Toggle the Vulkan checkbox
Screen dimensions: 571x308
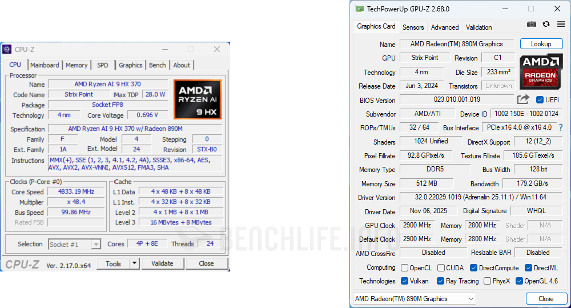[x=404, y=281]
